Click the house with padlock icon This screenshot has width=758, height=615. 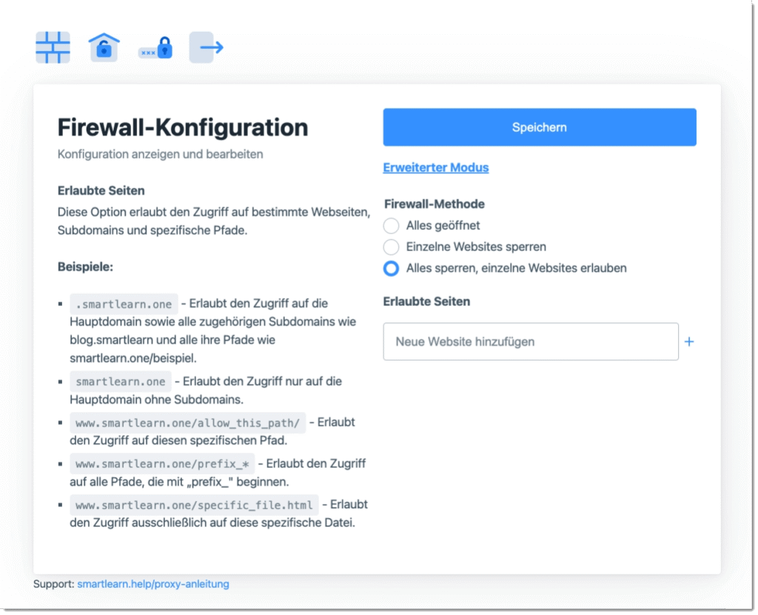coord(104,47)
